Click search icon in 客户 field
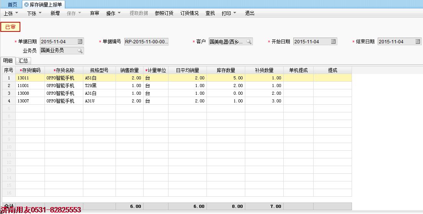Image resolution: width=423 pixels, height=214 pixels. click(249, 41)
